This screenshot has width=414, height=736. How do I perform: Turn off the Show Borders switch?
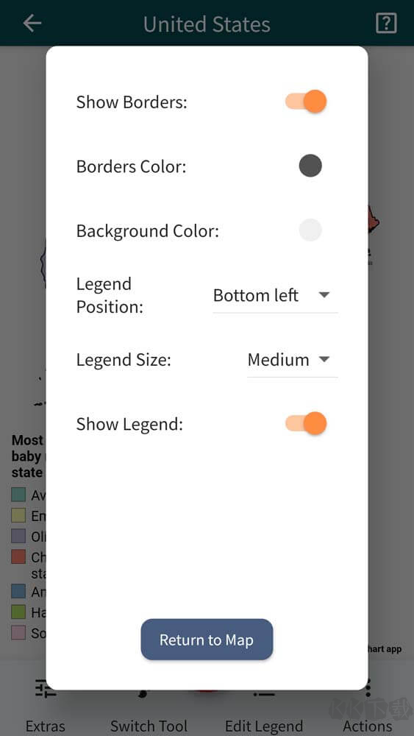click(x=306, y=102)
